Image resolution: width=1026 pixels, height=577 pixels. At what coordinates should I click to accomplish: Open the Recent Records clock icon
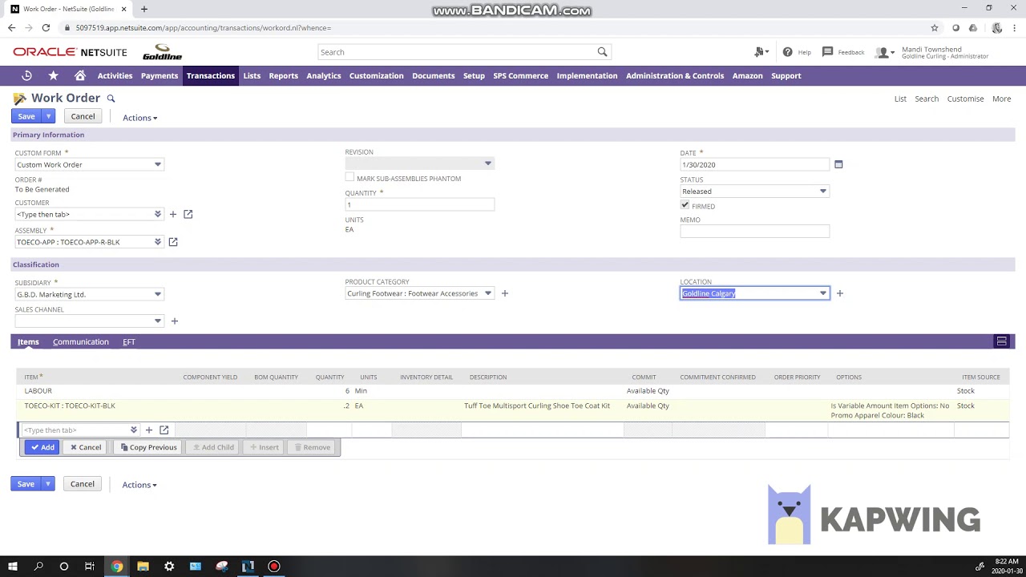tap(26, 75)
